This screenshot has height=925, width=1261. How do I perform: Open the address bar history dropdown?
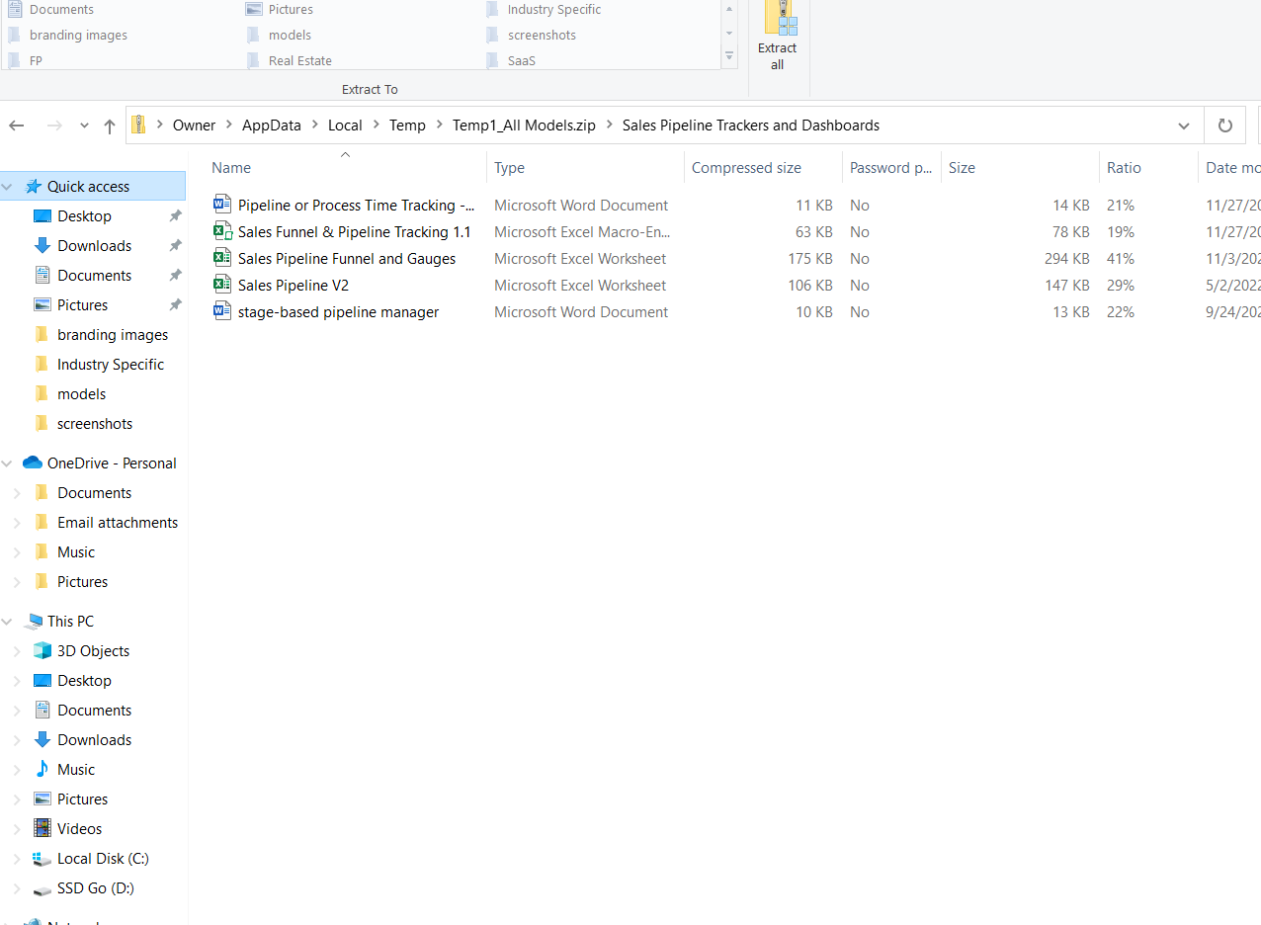pyautogui.click(x=1183, y=126)
